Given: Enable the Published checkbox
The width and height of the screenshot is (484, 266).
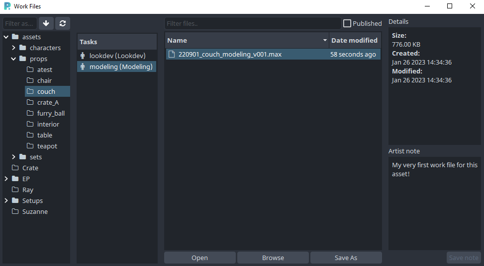Looking at the screenshot, I should [347, 23].
